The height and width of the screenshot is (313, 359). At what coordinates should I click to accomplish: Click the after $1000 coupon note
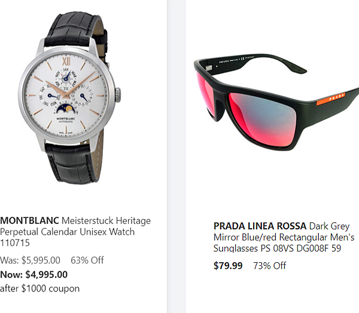[x=40, y=289]
